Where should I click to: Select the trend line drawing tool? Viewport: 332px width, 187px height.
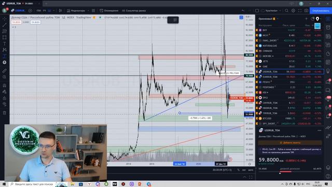5,25
